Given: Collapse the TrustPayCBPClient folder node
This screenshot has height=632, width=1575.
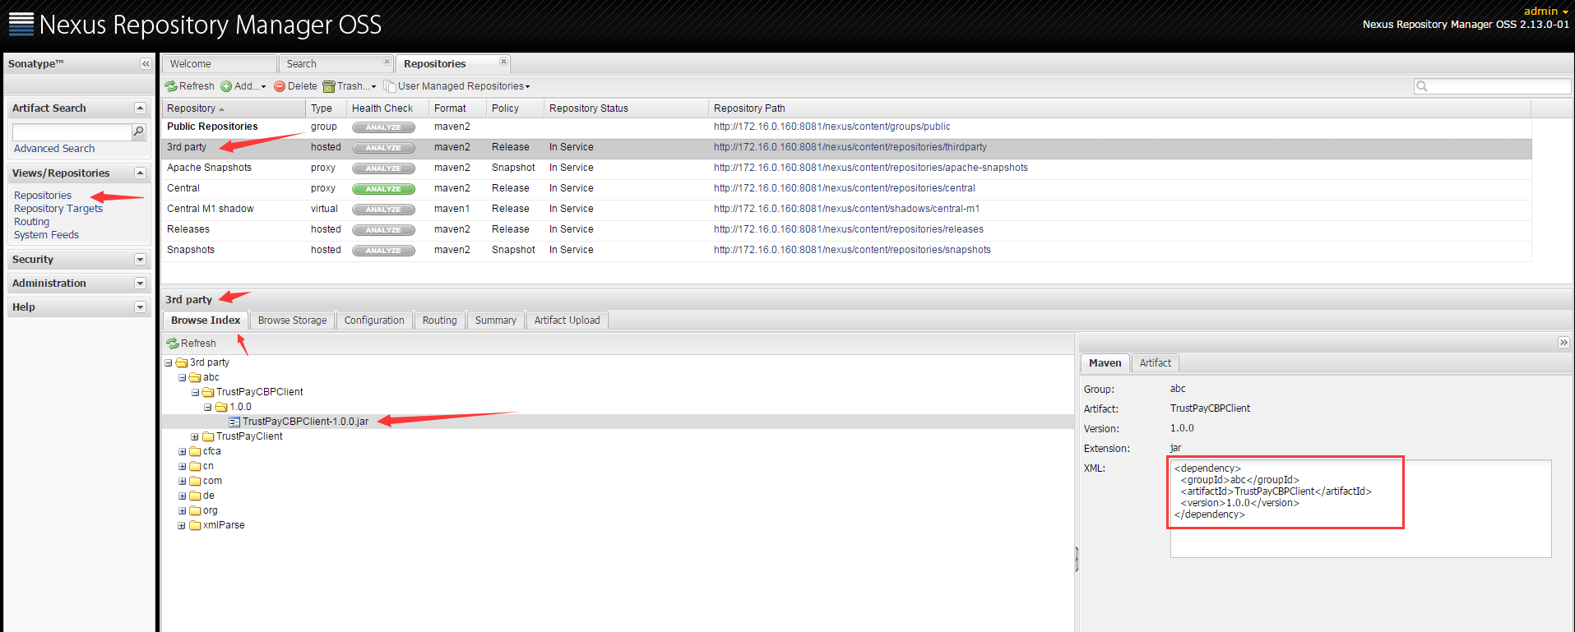Looking at the screenshot, I should click(195, 392).
